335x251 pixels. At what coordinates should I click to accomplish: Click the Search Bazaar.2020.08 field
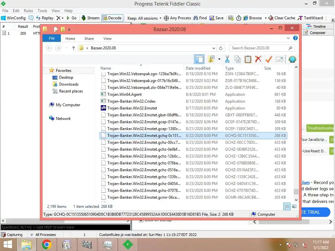click(x=262, y=48)
